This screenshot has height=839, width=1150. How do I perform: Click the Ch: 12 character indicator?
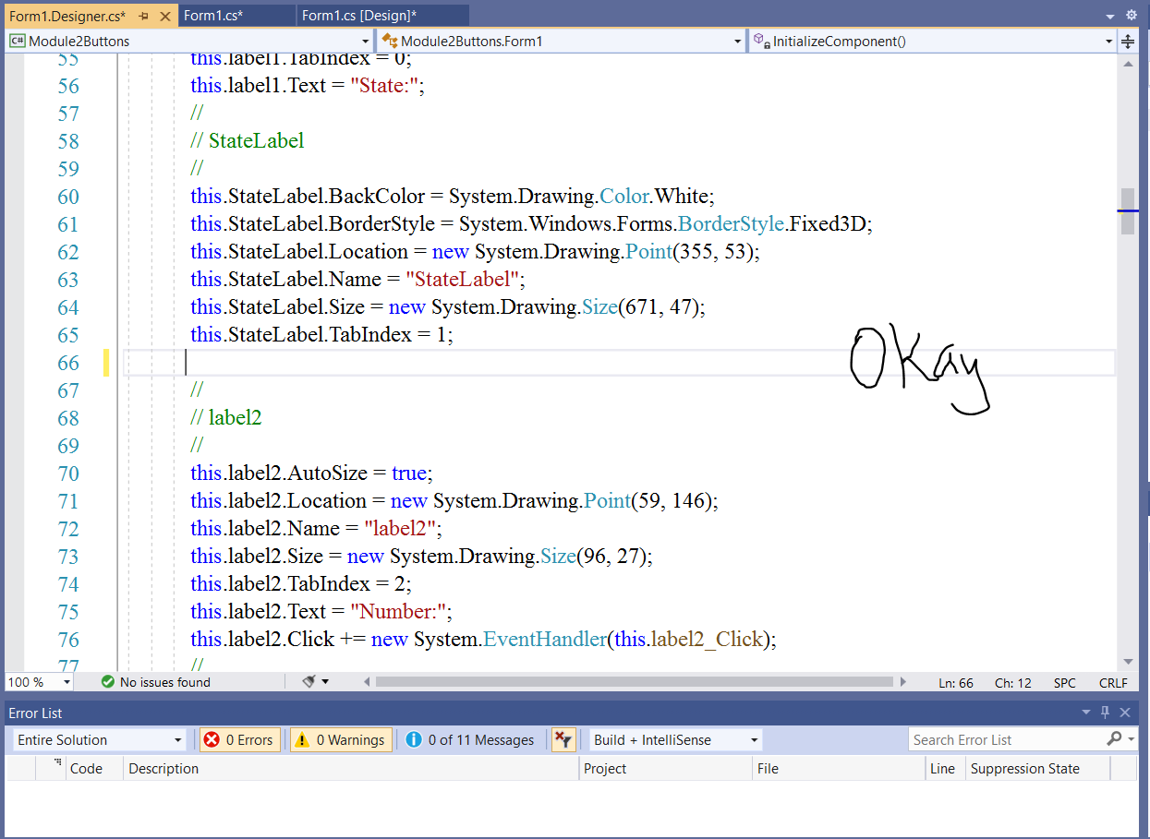(x=1013, y=683)
